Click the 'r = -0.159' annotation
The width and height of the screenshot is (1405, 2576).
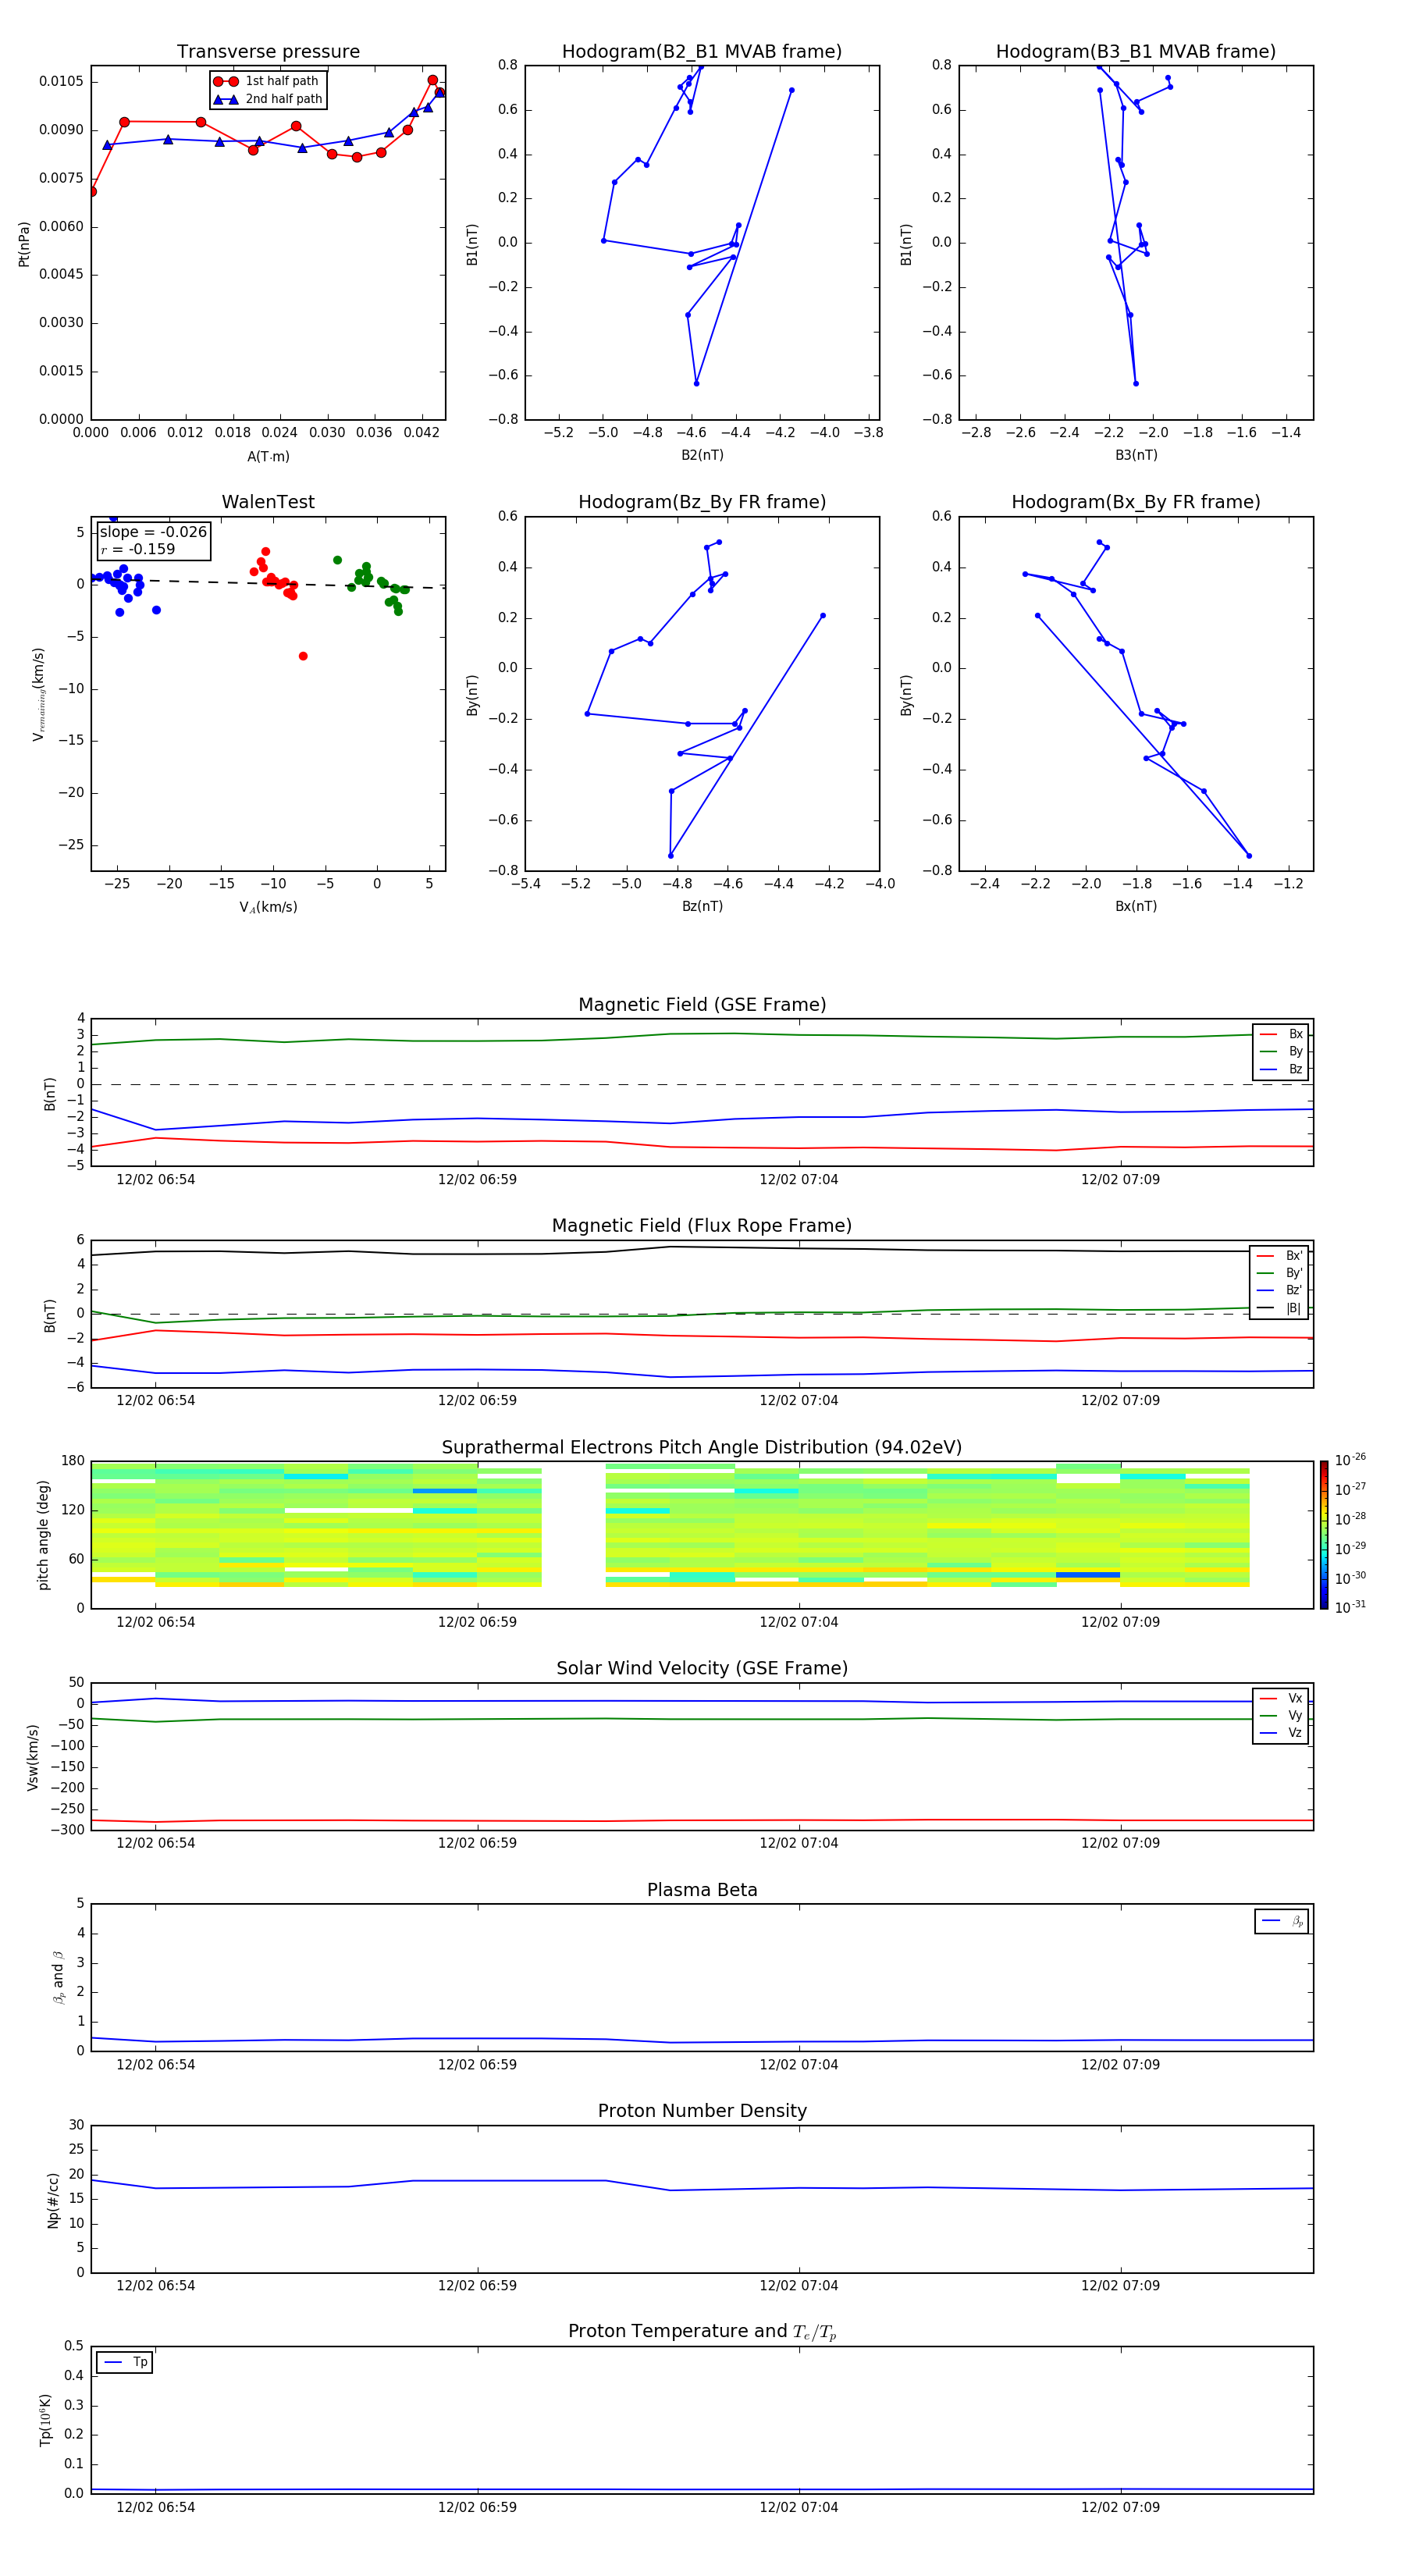138,549
